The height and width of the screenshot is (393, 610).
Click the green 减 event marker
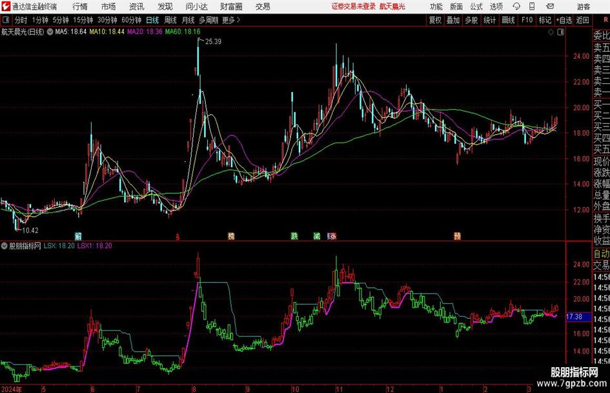pos(317,236)
